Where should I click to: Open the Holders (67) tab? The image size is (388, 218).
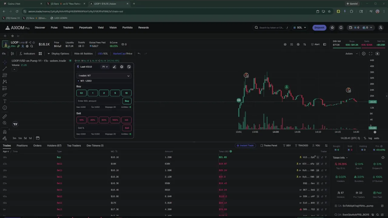54,146
